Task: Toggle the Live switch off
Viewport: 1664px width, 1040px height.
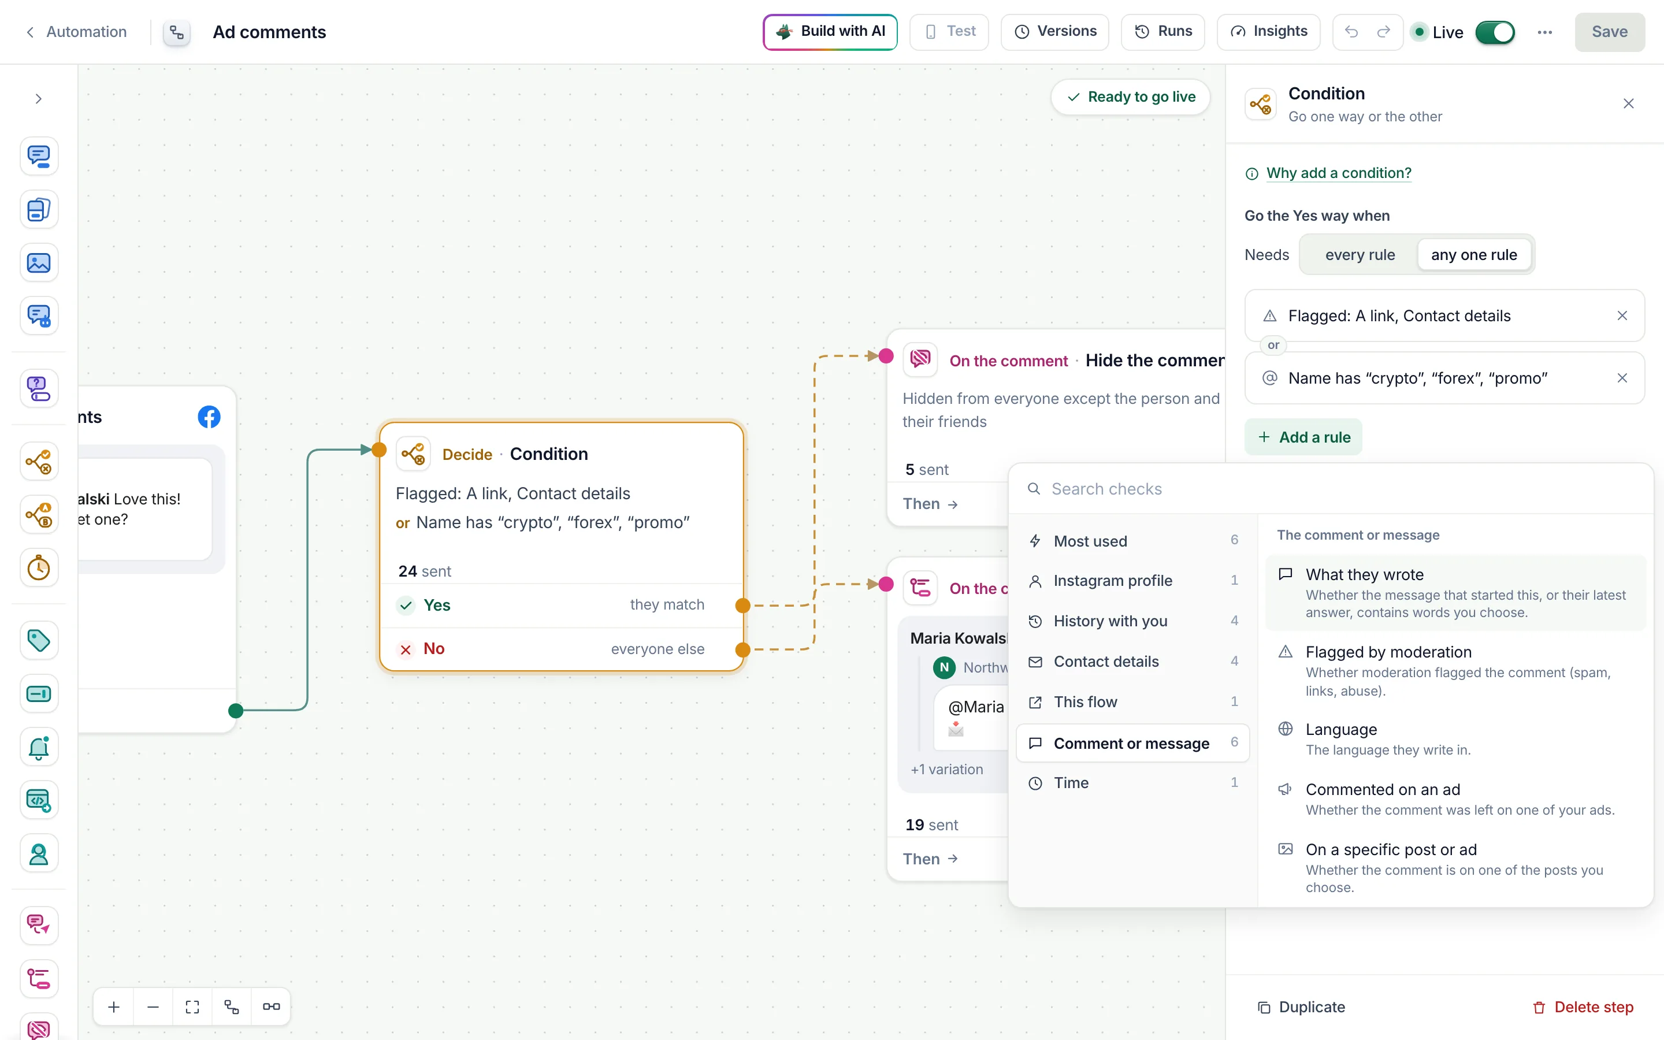Action: click(x=1495, y=32)
